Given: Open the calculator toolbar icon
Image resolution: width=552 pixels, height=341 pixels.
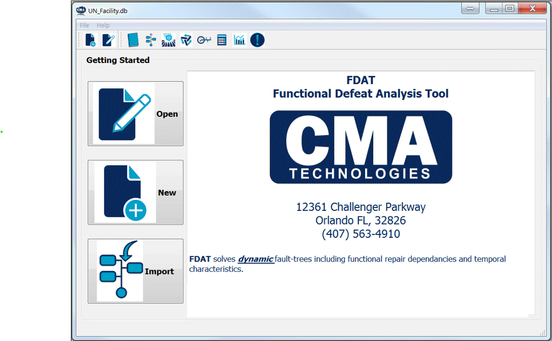Looking at the screenshot, I should (x=222, y=40).
